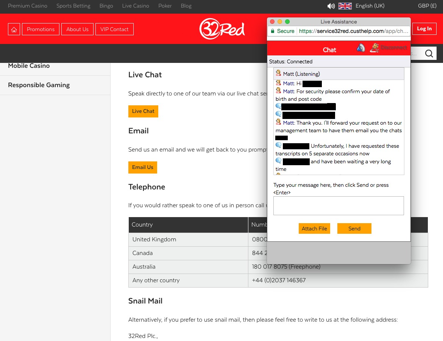This screenshot has height=341, width=443.
Task: Toggle the chat sound speaker icon
Action: pos(361,48)
